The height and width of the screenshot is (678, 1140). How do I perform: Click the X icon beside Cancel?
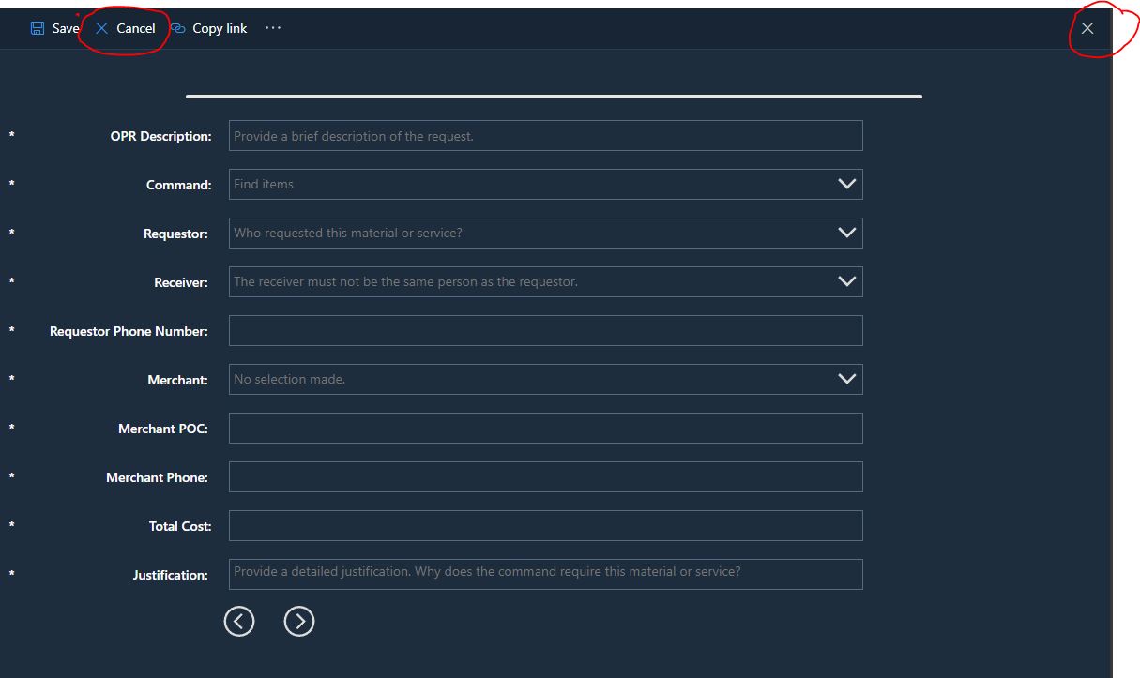102,28
